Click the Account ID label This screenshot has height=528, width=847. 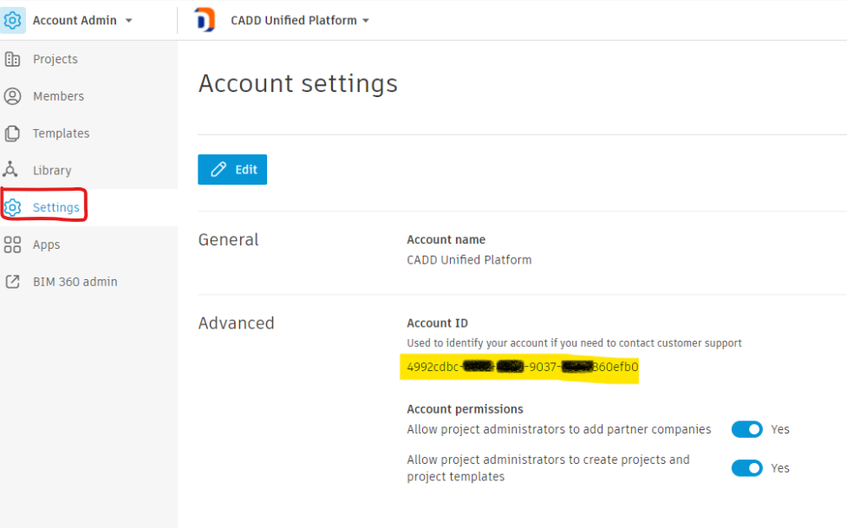tap(438, 323)
